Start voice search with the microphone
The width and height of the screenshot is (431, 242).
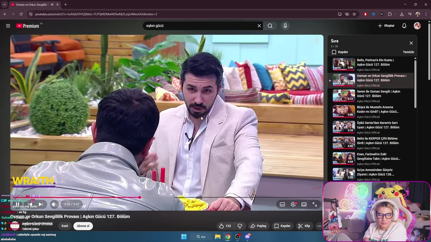[x=285, y=26]
